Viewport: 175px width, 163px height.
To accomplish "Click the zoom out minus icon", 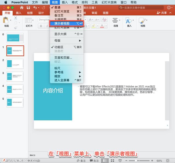I will 126,161.
